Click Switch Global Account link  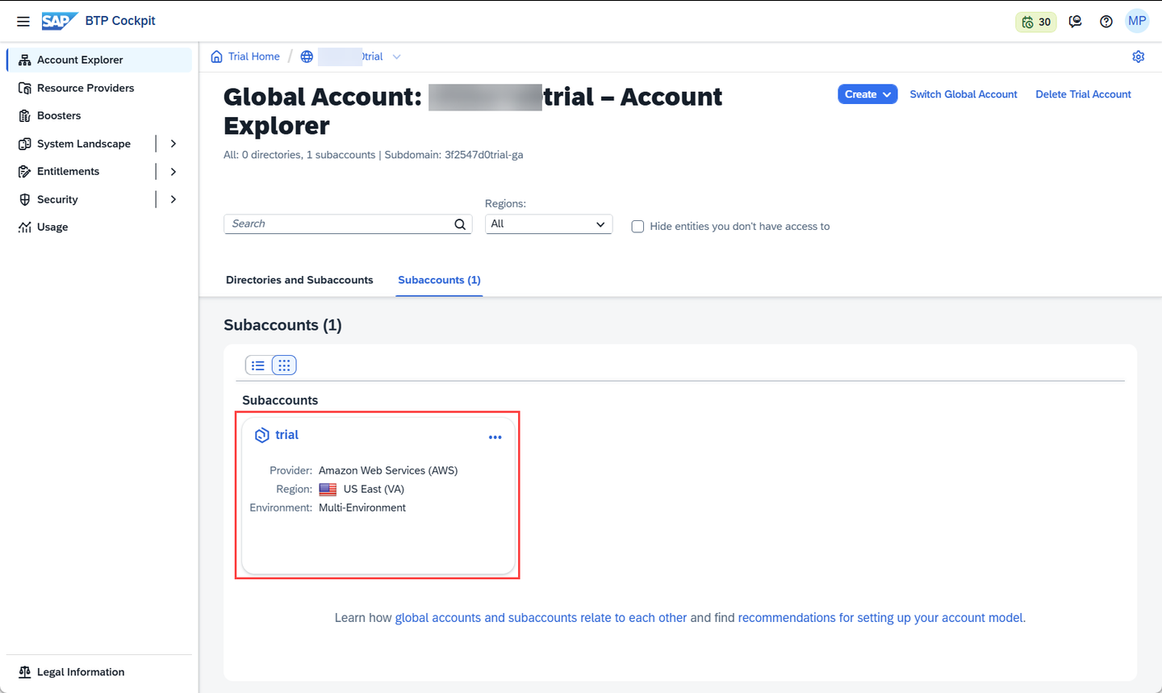963,94
